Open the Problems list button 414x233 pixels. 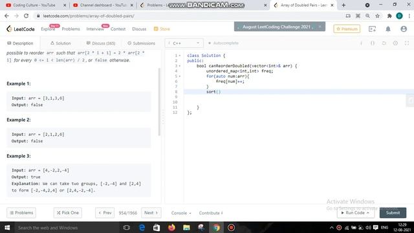tap(21, 213)
